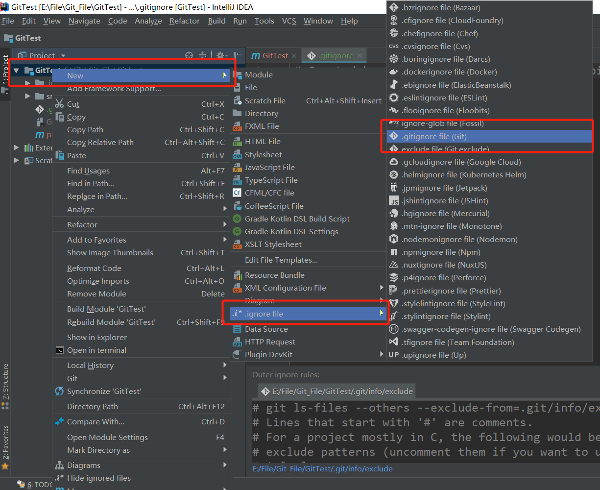Click the Jetpack icon beside .jpmignore file

[x=394, y=188]
